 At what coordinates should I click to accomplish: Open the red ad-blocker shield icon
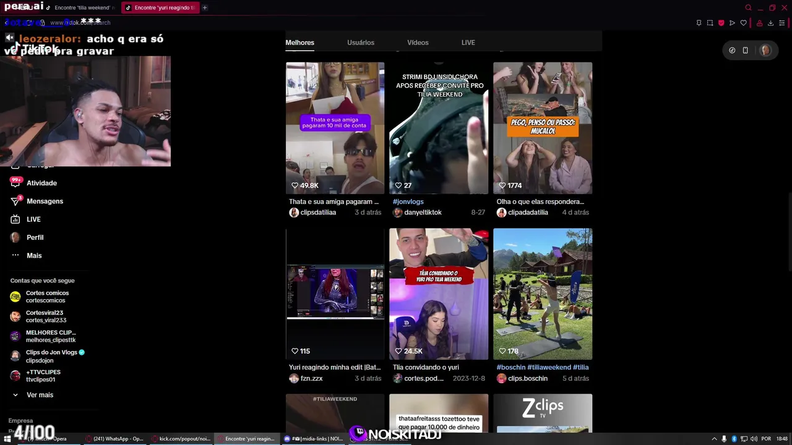tap(721, 23)
